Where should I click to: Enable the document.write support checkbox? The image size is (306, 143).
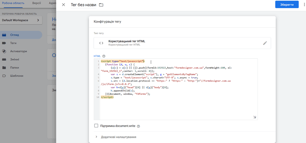[x=96, y=126]
